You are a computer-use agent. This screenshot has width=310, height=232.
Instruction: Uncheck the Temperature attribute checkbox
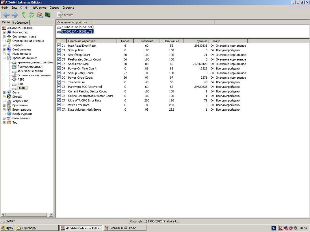pos(59,82)
